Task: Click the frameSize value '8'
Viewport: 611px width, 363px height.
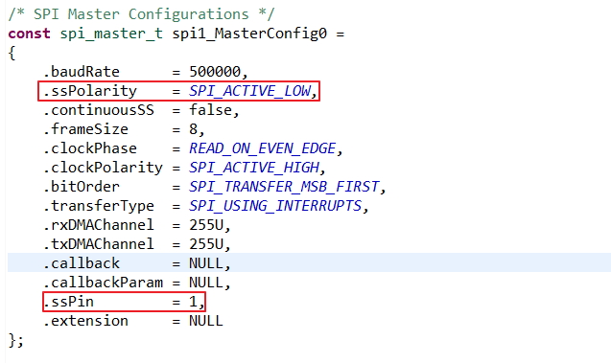Action: [194, 129]
